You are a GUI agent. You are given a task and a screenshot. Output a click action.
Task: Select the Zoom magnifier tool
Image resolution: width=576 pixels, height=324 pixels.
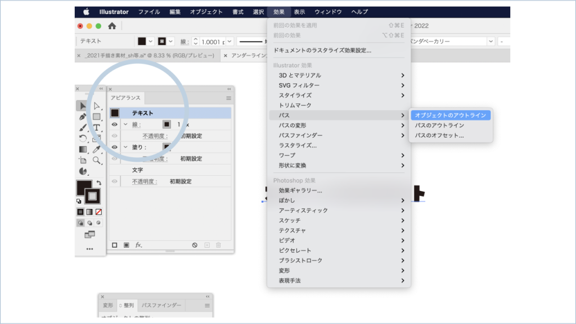[x=97, y=160]
